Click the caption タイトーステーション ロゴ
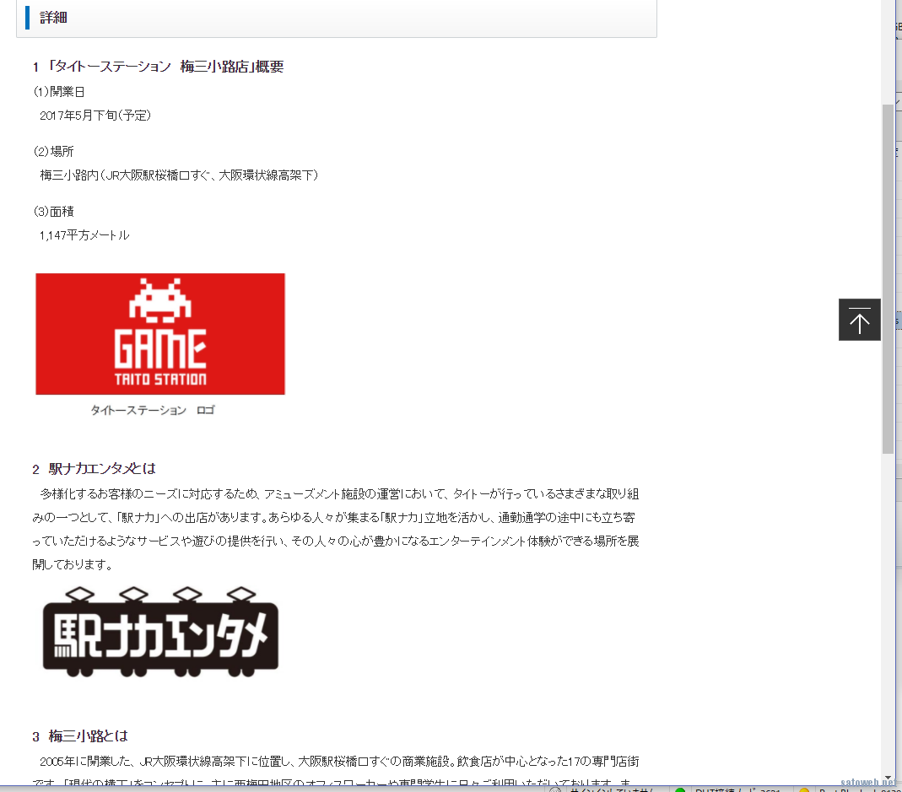Image resolution: width=902 pixels, height=792 pixels. coord(153,410)
